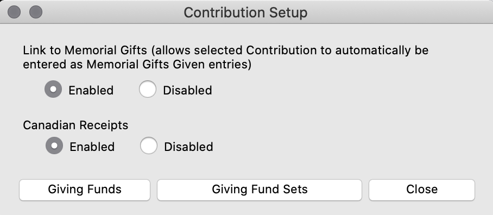Open the Giving Fund Sets window

[x=260, y=189]
